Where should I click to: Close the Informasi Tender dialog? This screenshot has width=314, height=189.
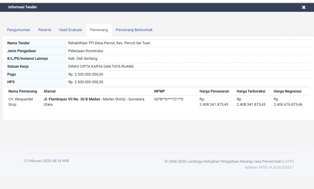(303, 7)
